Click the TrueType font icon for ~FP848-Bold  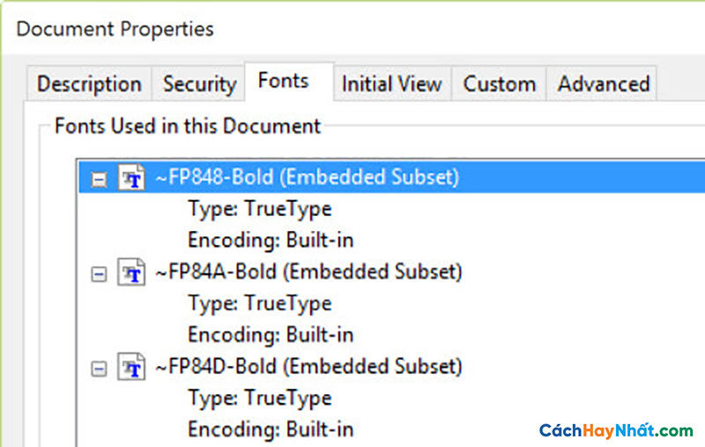coord(131,177)
